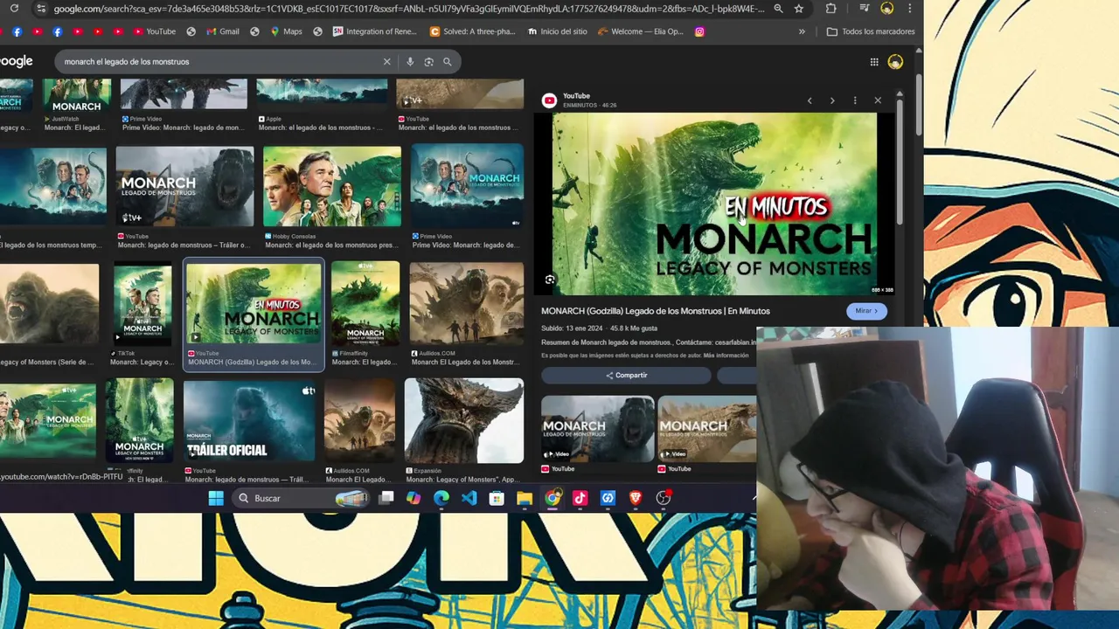Go to next image in preview panel
1119x629 pixels.
(832, 100)
